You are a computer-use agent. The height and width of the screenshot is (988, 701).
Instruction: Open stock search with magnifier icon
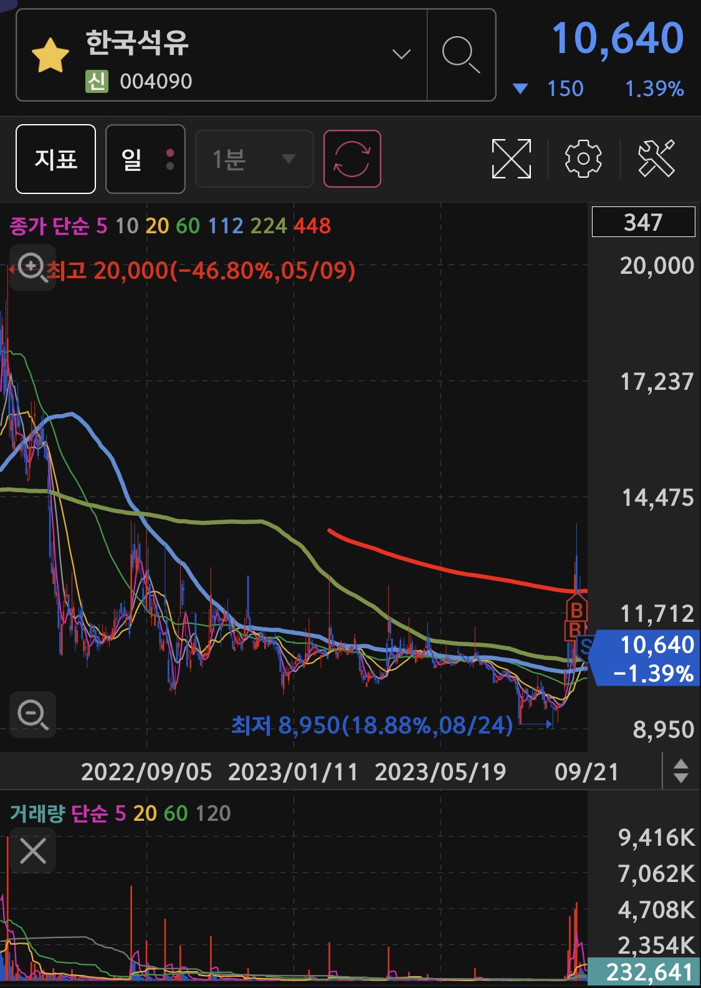pos(460,55)
